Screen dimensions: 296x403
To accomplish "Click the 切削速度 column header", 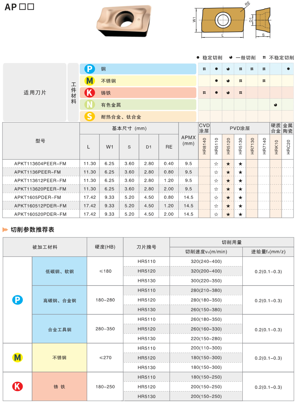I will [x=206, y=252].
